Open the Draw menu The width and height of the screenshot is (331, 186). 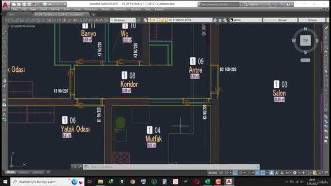point(78,9)
